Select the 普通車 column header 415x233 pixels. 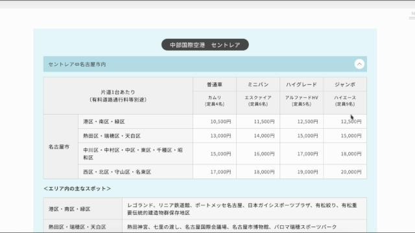[x=215, y=85]
